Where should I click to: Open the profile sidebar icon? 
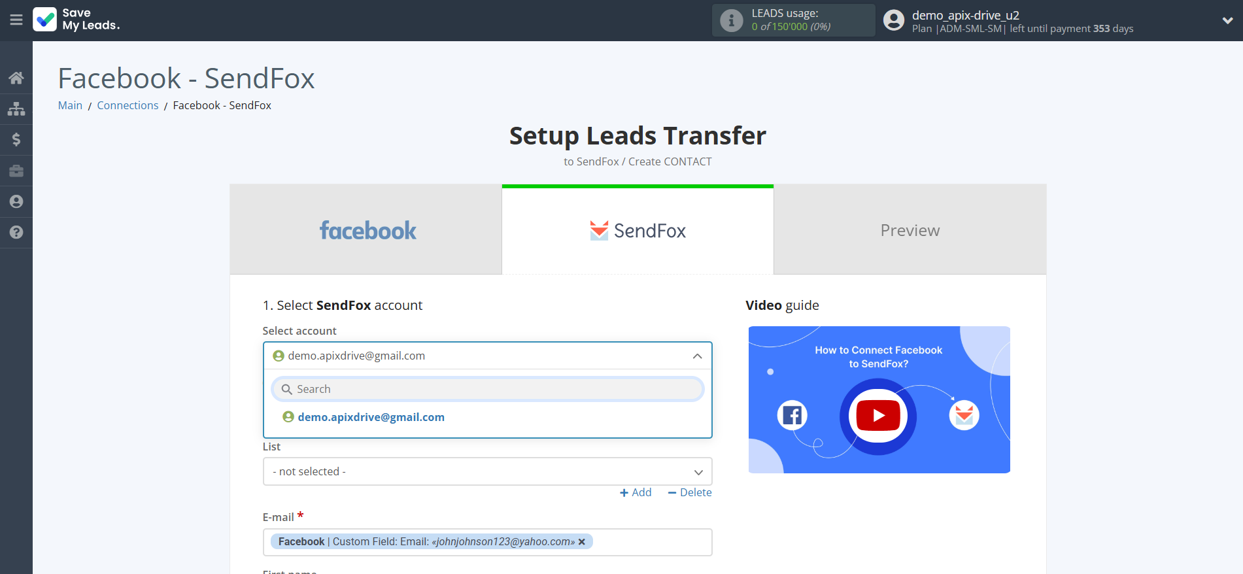pyautogui.click(x=16, y=201)
